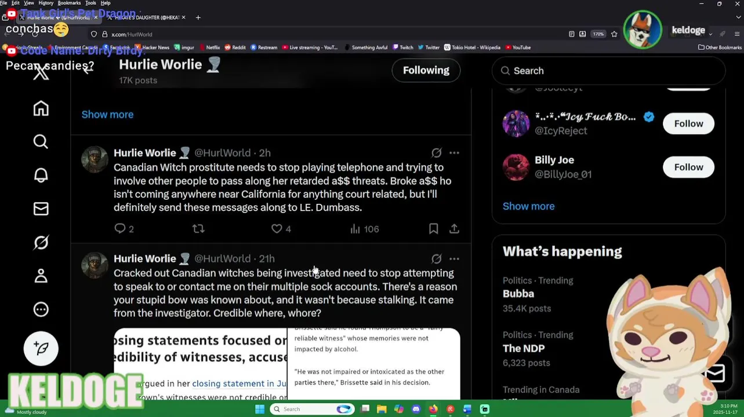Reply to the 'Canadian Witch' post
The width and height of the screenshot is (744, 417).
[x=120, y=229]
